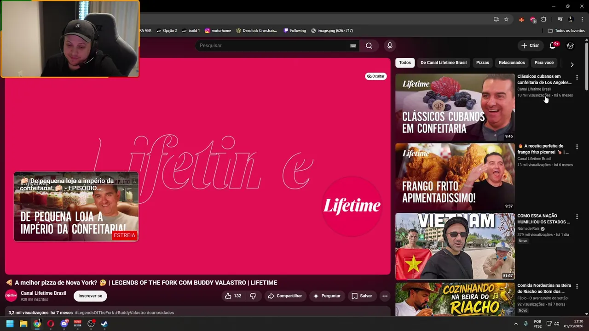Click the page vertical scrollbar
The height and width of the screenshot is (331, 589).
point(587,67)
